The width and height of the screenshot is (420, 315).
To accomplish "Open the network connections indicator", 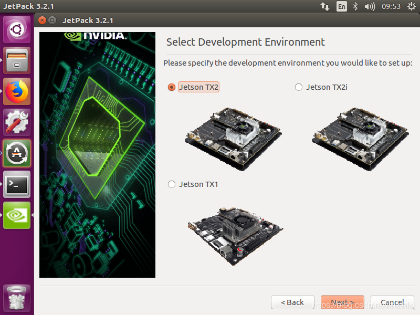I will [x=325, y=6].
